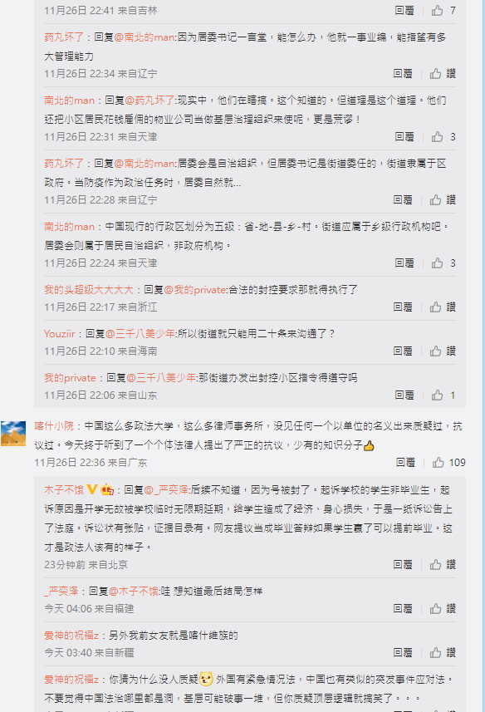This screenshot has height=712, width=485.
Task: Open the 喀什小院 avatar thumbnail
Action: pos(13,434)
